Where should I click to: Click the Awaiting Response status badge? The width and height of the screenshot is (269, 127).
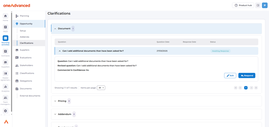click(x=220, y=51)
